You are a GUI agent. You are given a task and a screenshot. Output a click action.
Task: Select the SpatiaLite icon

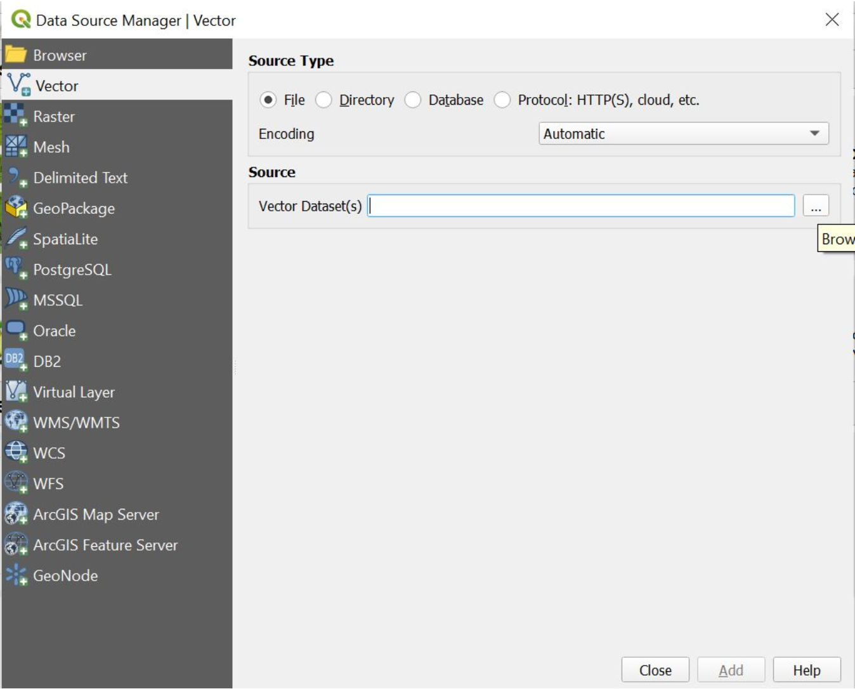[65, 239]
